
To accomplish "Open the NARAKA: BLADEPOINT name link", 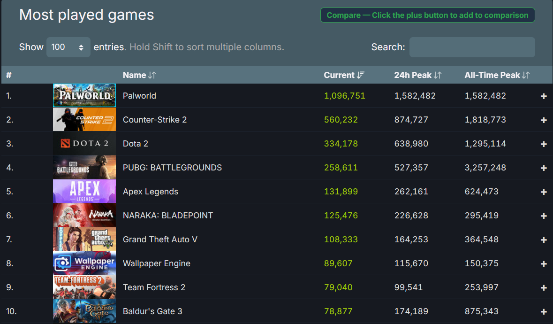I will 168,216.
